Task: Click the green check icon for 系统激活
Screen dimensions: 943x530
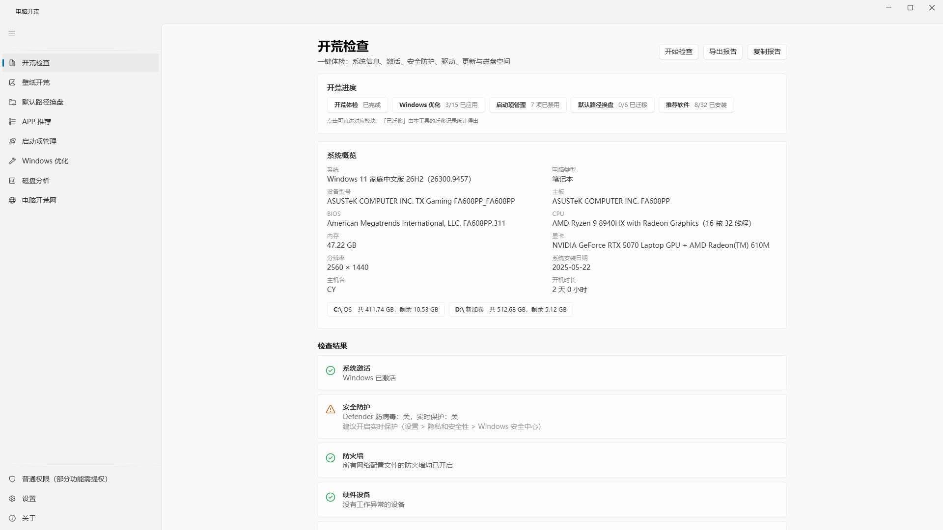Action: point(331,371)
